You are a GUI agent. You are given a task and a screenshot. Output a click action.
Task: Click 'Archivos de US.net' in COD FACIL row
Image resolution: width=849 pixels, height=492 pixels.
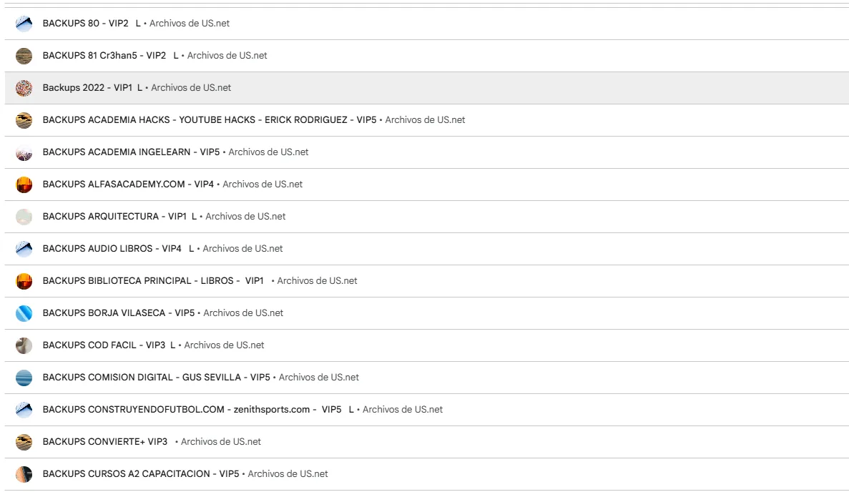coord(224,345)
